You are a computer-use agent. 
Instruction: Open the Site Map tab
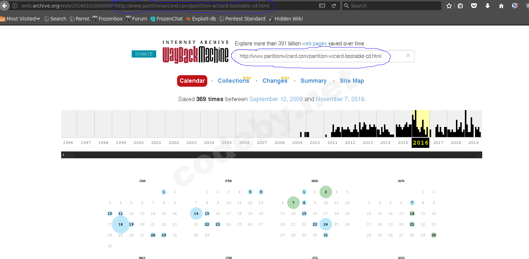pos(352,81)
